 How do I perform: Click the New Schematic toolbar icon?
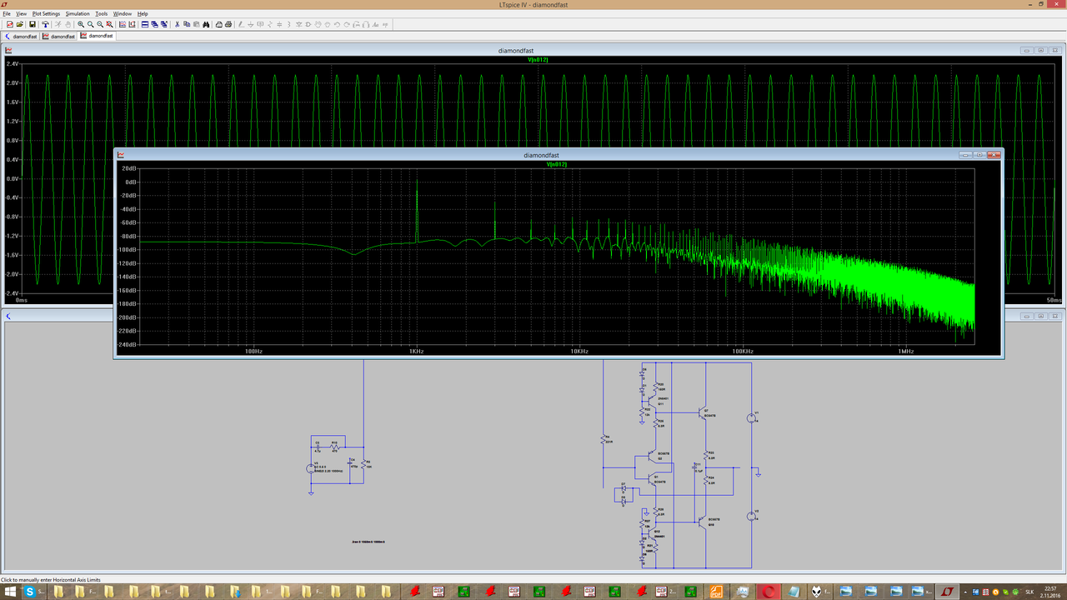pyautogui.click(x=9, y=24)
